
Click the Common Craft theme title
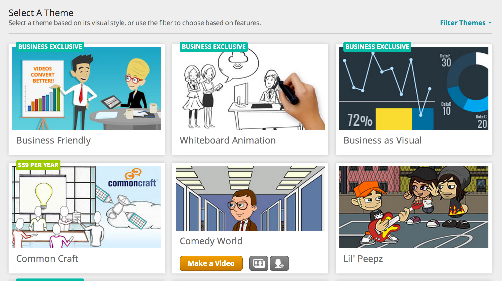click(47, 259)
